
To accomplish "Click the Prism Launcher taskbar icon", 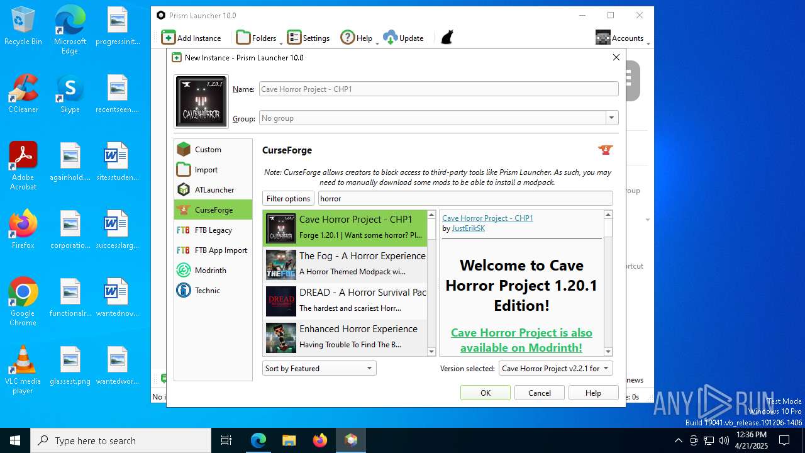I will pyautogui.click(x=351, y=440).
